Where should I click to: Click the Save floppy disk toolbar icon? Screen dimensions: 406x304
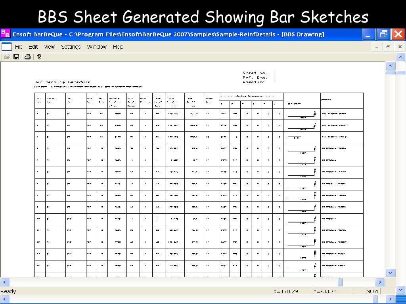(x=16, y=57)
